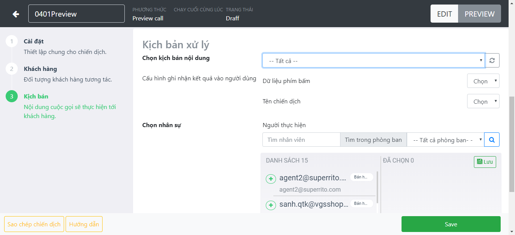Click step 2 circle Khách hàng
Viewport: 515px width, 235px height.
point(12,69)
